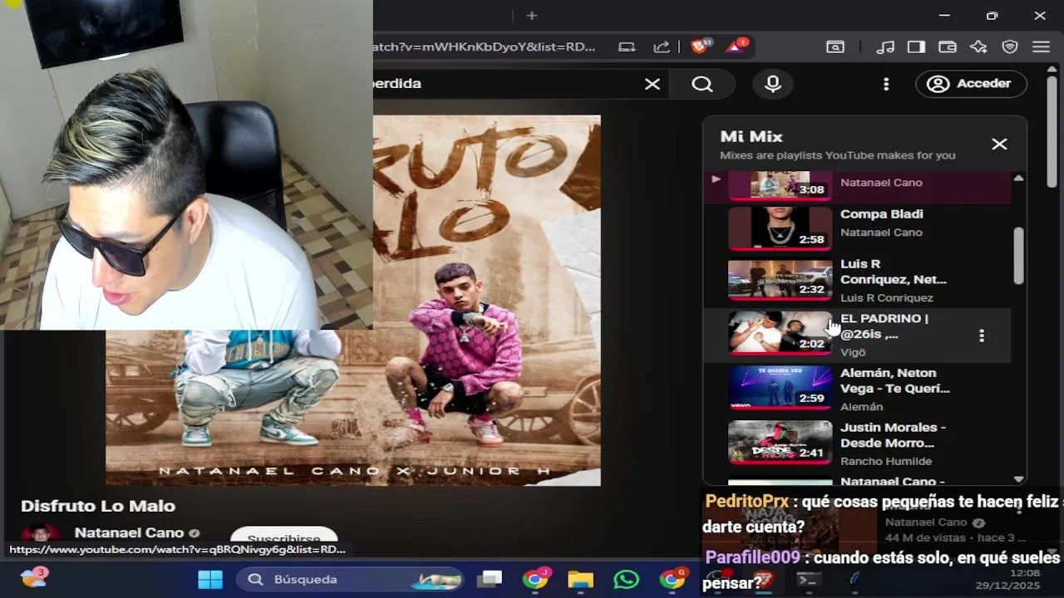Click the screen cast icon in address bar
This screenshot has width=1064, height=598.
click(x=628, y=47)
